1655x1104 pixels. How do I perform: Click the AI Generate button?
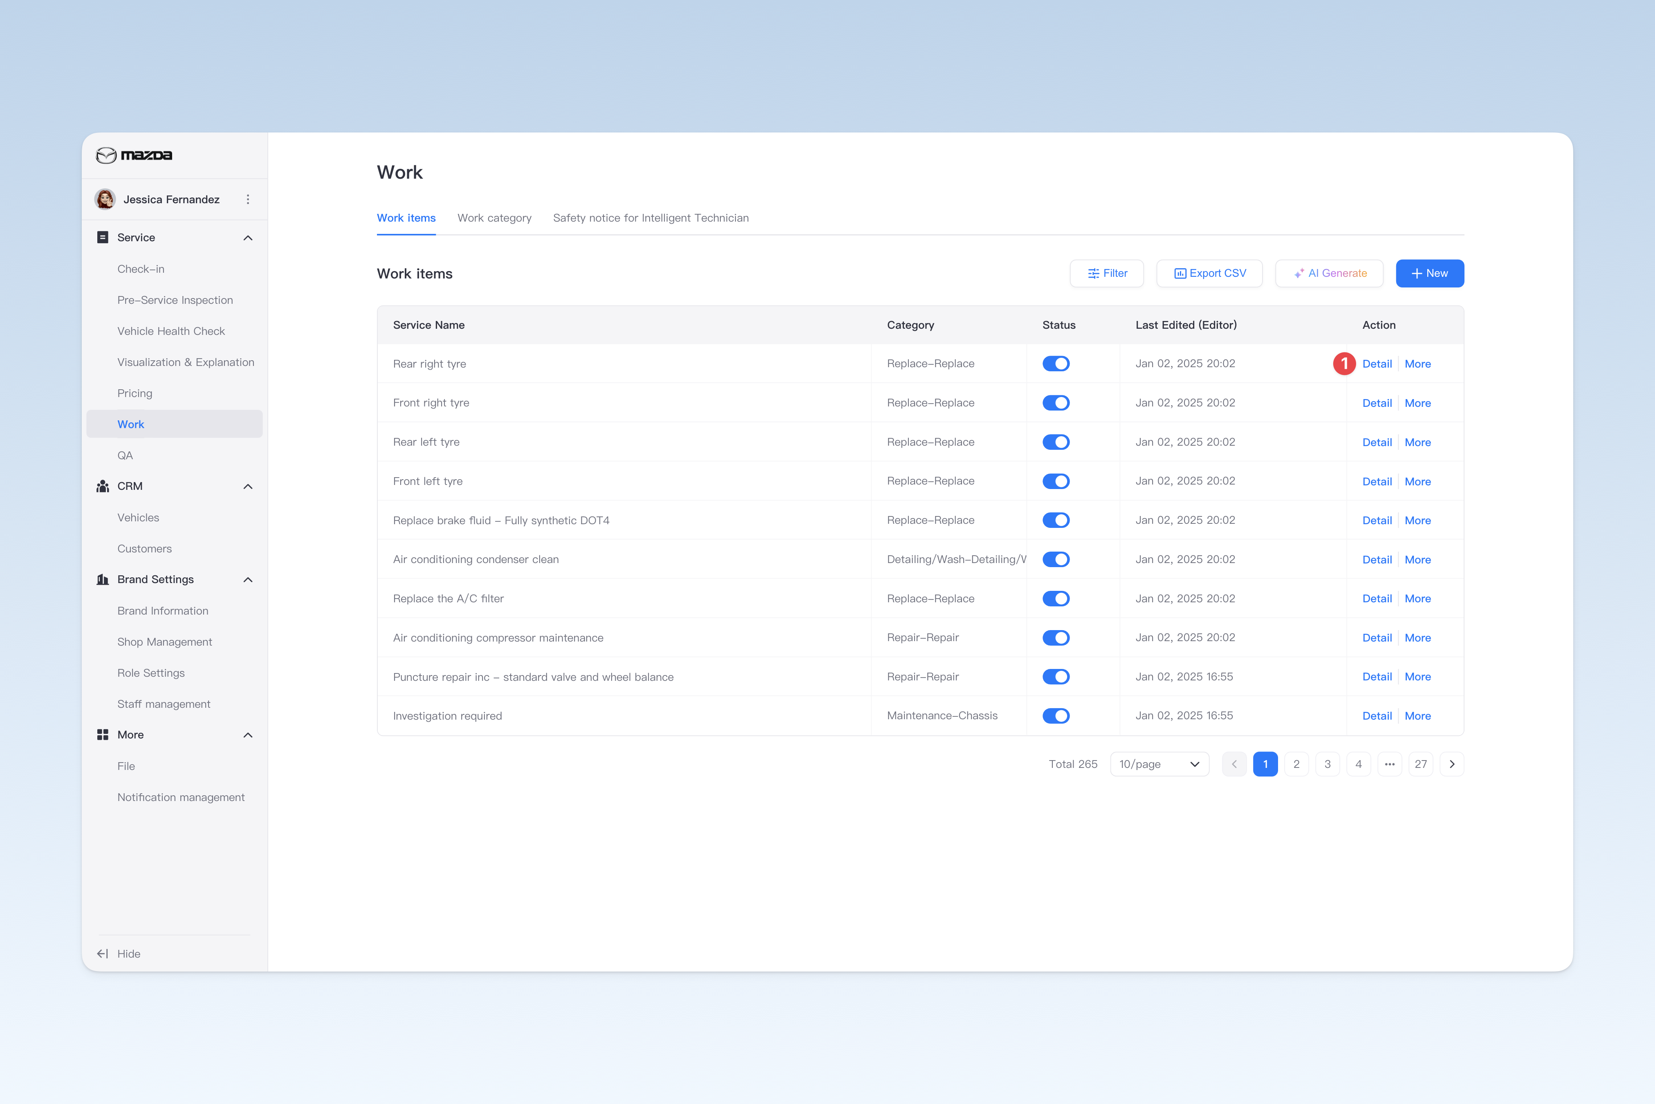point(1329,273)
